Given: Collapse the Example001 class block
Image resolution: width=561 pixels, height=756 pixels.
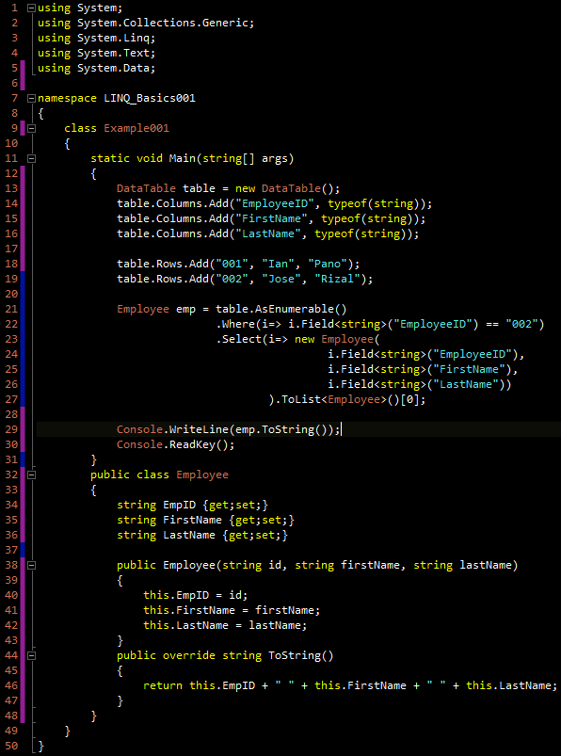Looking at the screenshot, I should 31,128.
